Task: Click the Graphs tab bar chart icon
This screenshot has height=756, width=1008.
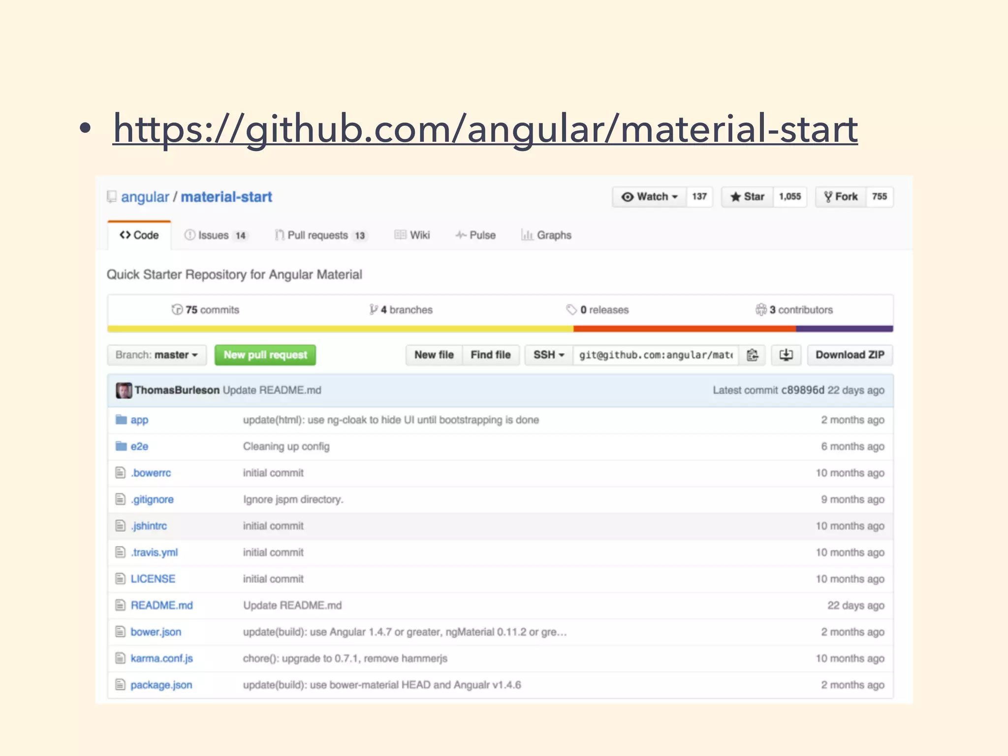Action: pos(527,235)
